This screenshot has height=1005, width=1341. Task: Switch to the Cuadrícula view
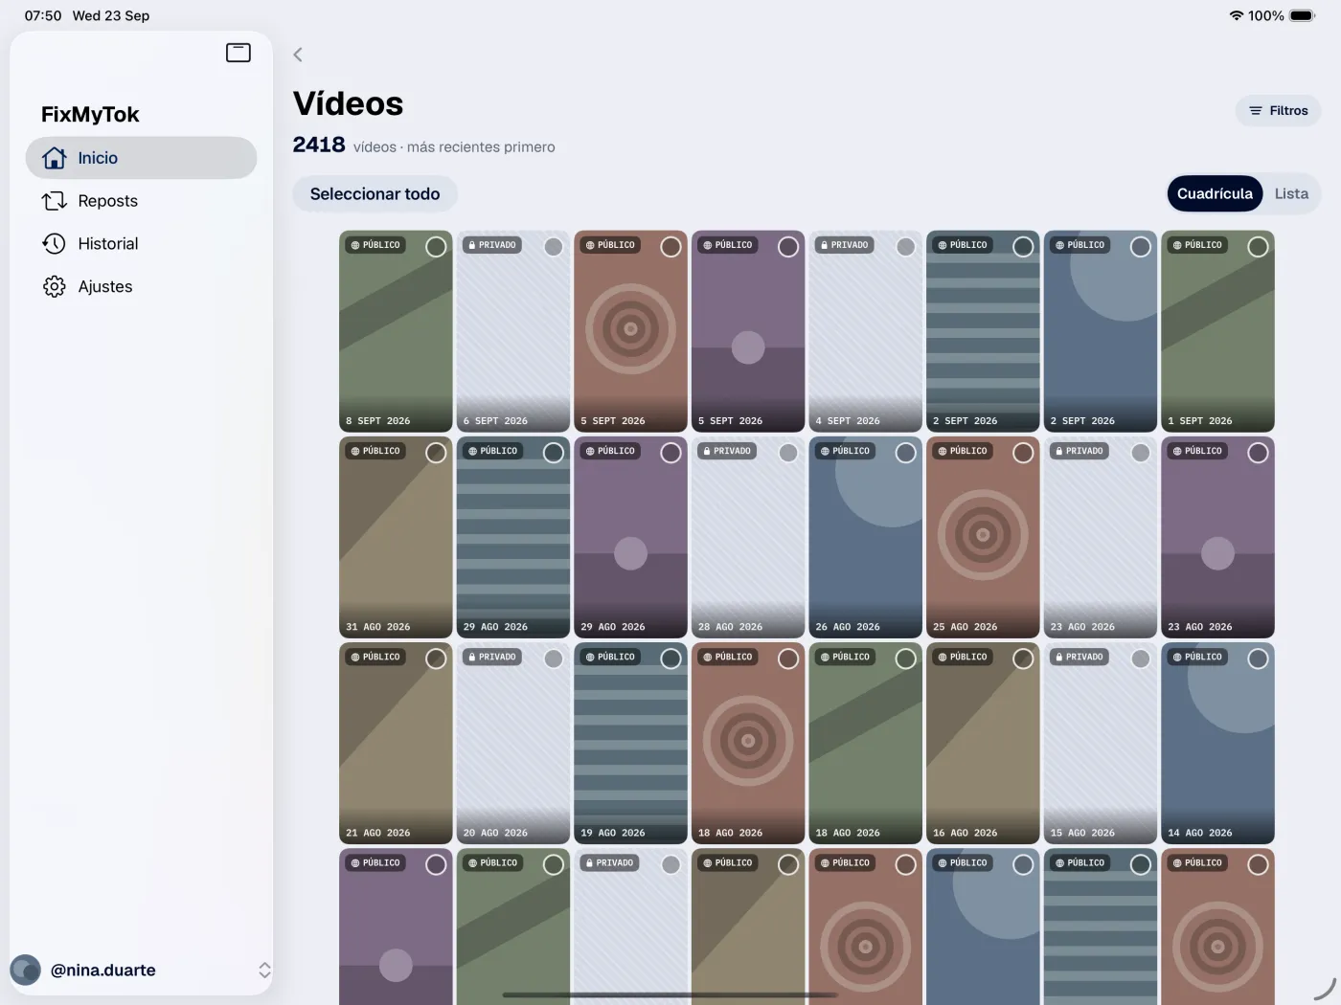[1215, 193]
